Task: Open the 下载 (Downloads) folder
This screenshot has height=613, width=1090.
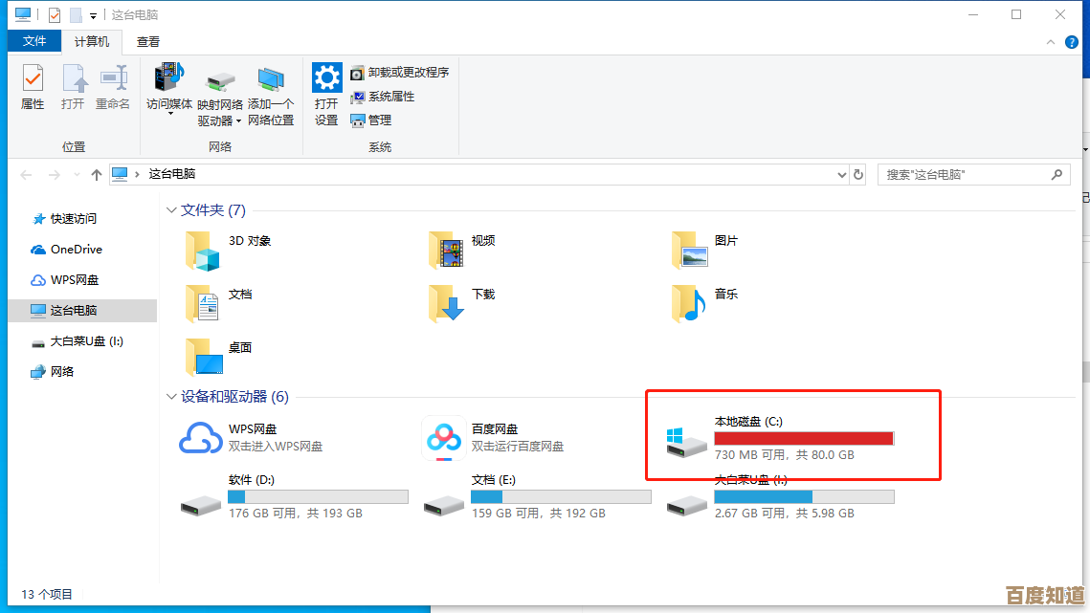Action: click(446, 302)
